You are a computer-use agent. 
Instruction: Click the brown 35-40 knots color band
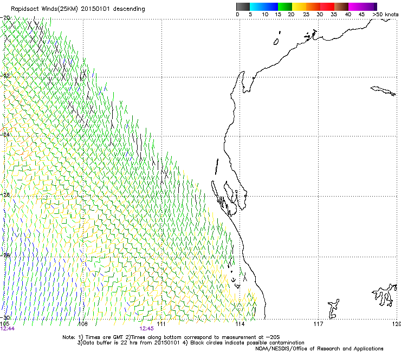pos(341,6)
